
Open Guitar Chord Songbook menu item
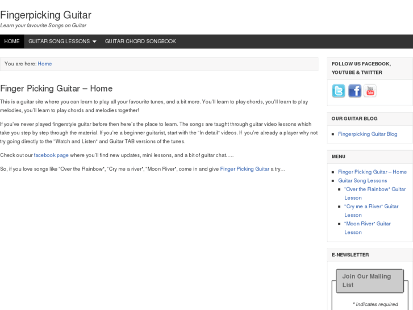(140, 42)
